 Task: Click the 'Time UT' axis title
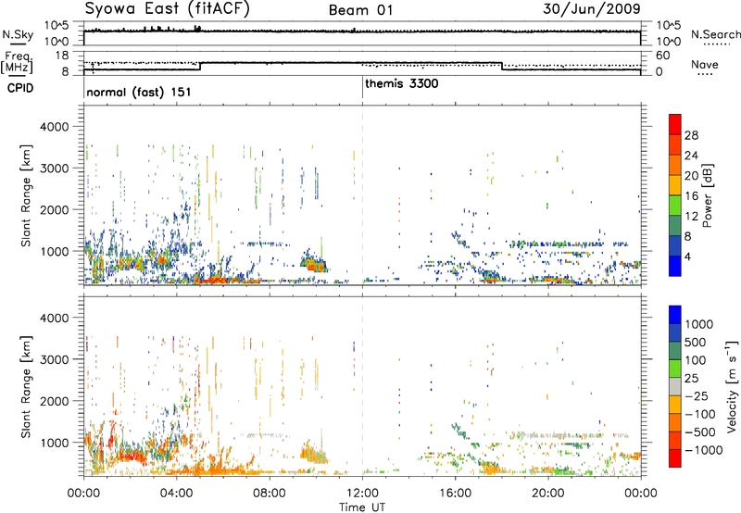pyautogui.click(x=362, y=507)
